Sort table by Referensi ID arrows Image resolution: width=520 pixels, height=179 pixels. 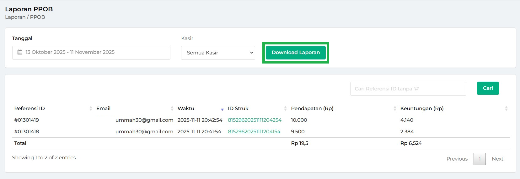tap(91, 109)
